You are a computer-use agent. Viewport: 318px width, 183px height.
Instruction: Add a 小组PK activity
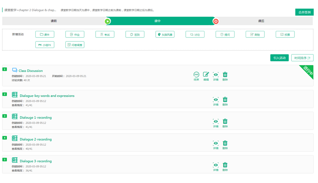click(x=45, y=45)
